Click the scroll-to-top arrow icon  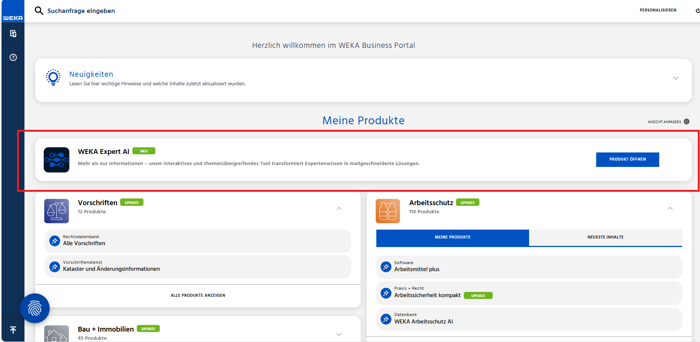pyautogui.click(x=13, y=330)
